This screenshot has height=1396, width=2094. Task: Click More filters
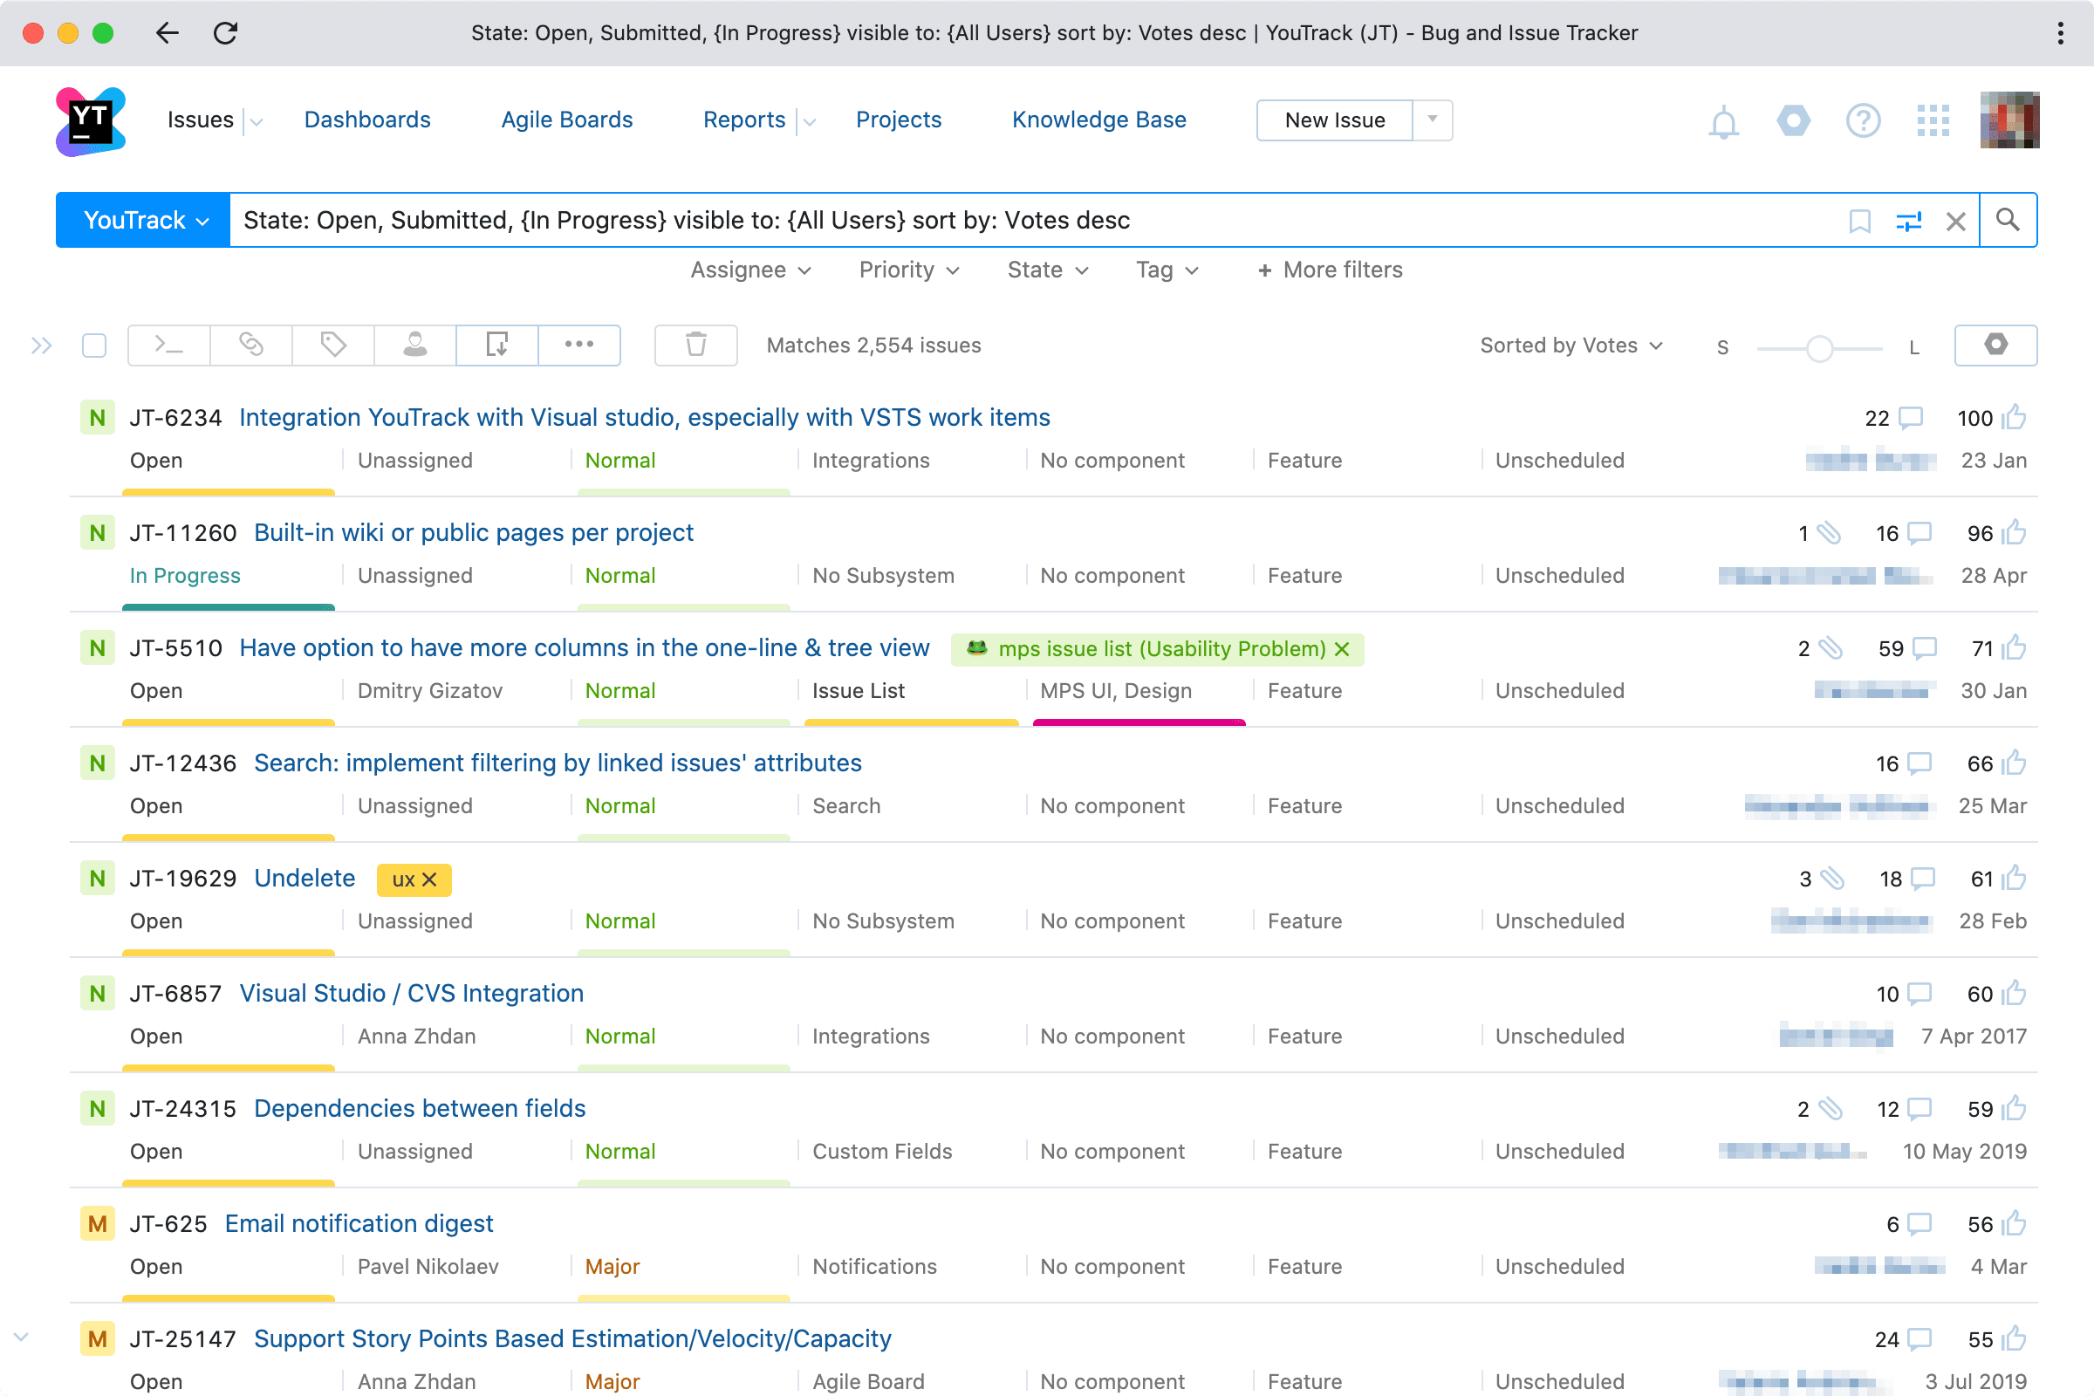coord(1329,270)
